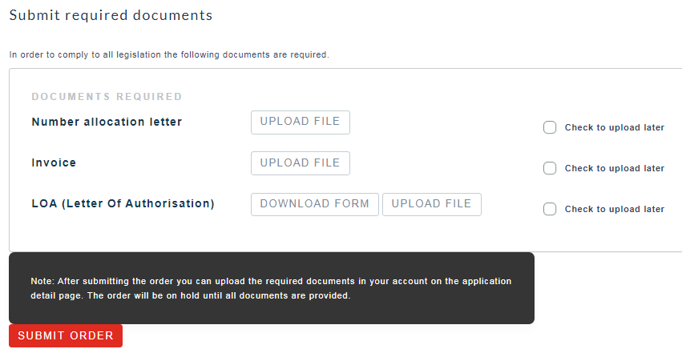
Task: Upload file for Letter Of Authorisation
Action: coord(431,203)
